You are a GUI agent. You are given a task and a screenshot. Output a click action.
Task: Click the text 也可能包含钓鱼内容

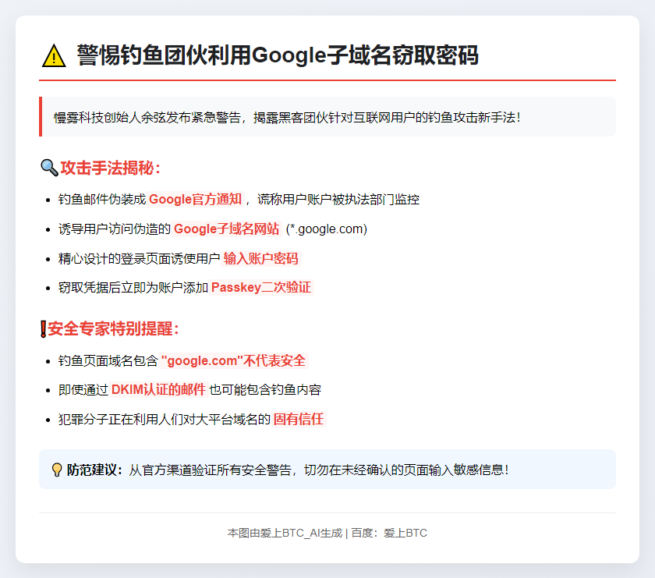tap(265, 390)
